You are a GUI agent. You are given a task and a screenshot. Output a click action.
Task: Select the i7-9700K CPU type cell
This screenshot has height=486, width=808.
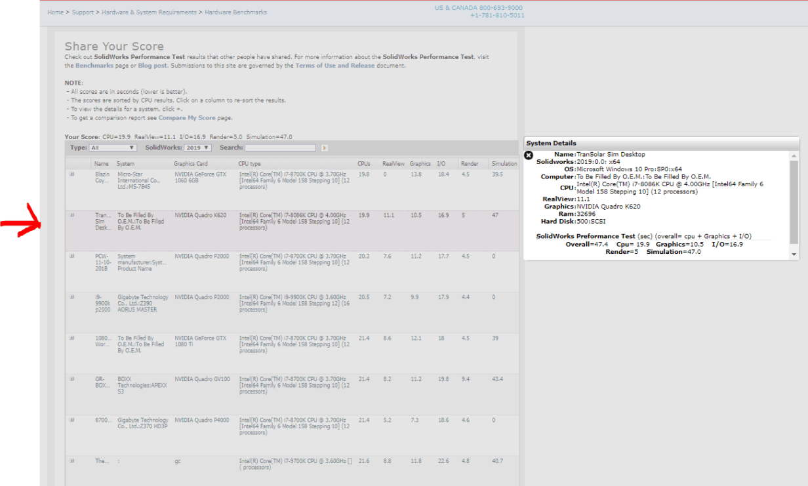[296, 464]
